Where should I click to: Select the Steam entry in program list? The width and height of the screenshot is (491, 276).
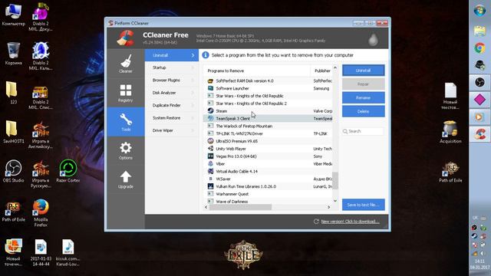pyautogui.click(x=268, y=110)
